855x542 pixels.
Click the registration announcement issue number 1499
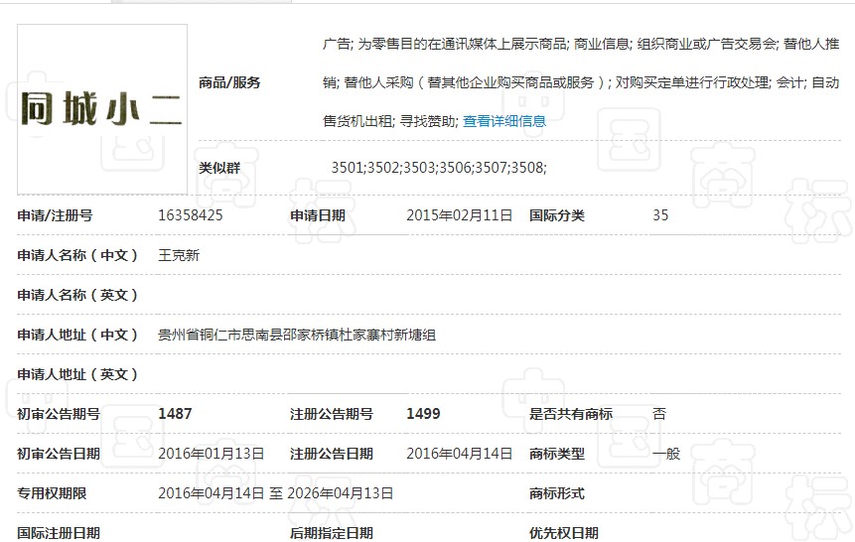(423, 414)
